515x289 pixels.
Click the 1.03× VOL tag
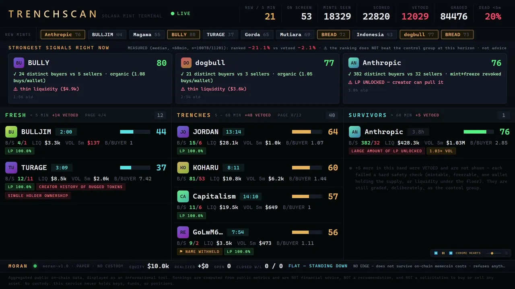[441, 151]
